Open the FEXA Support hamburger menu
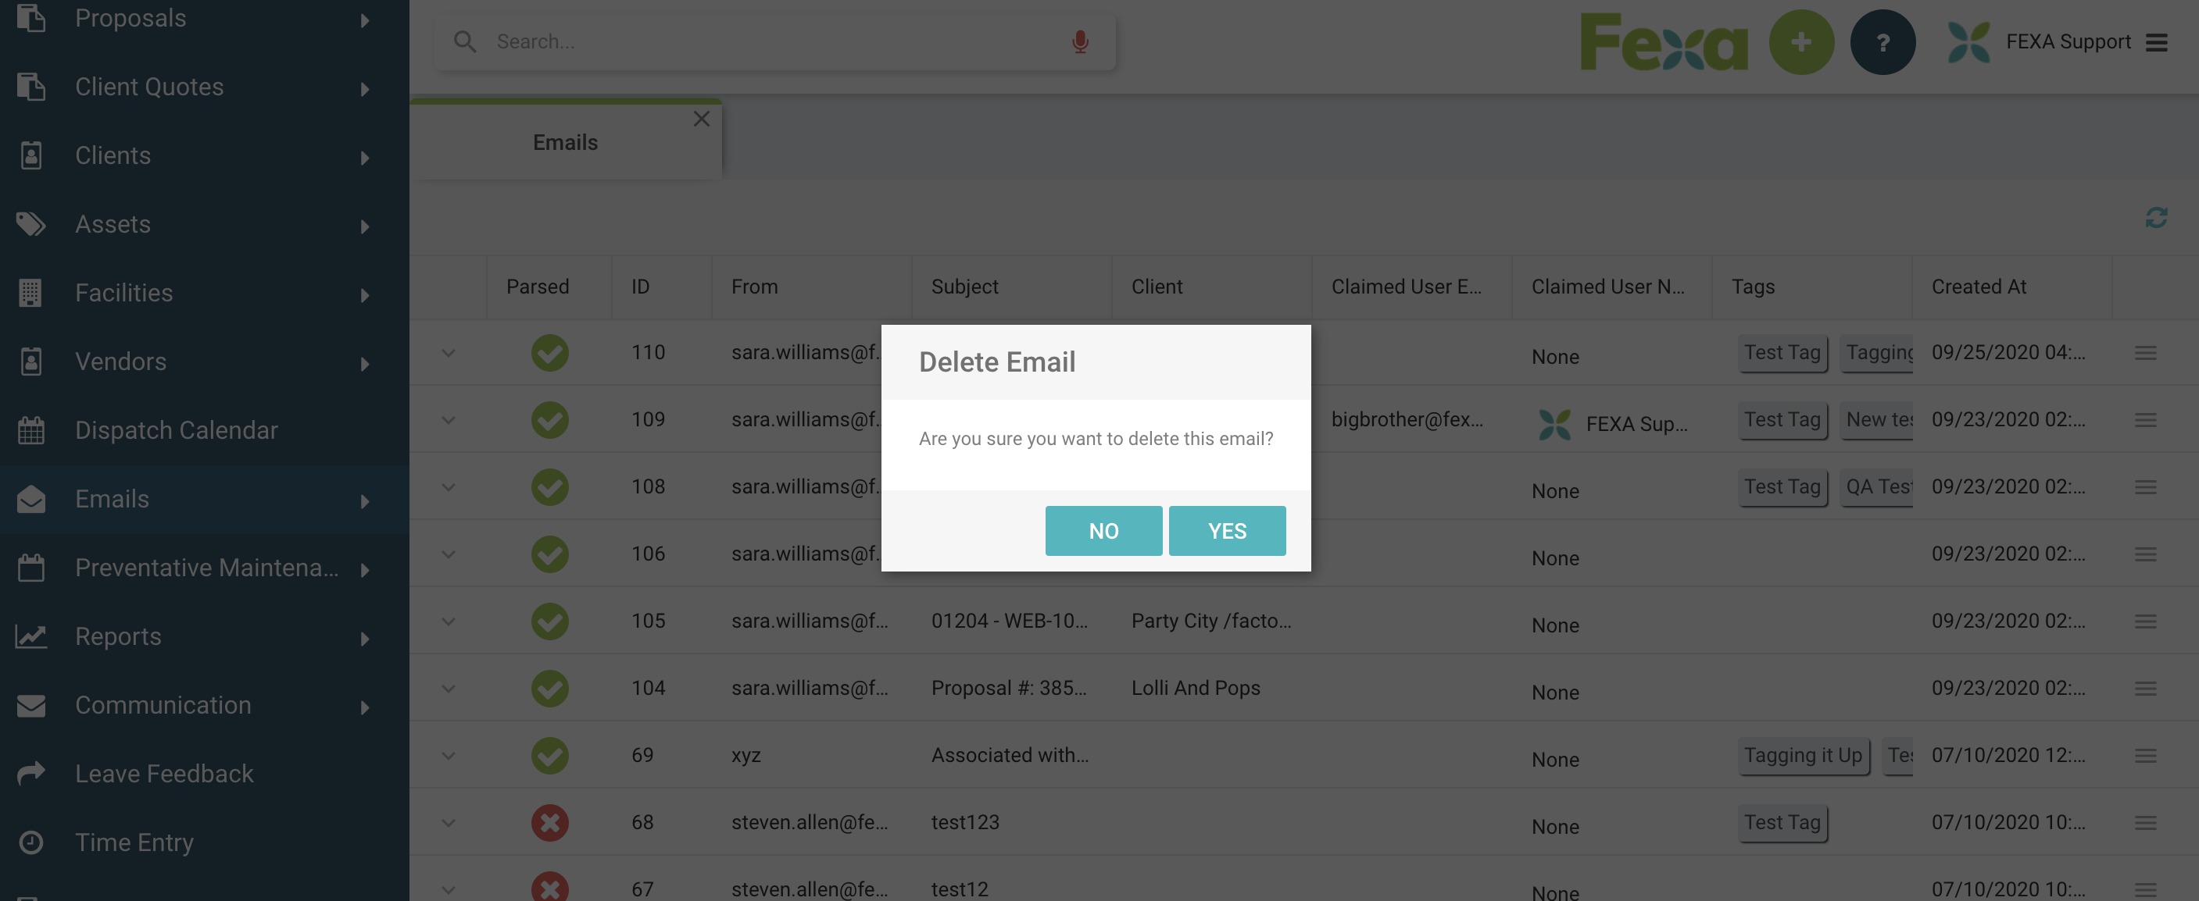 point(2161,41)
